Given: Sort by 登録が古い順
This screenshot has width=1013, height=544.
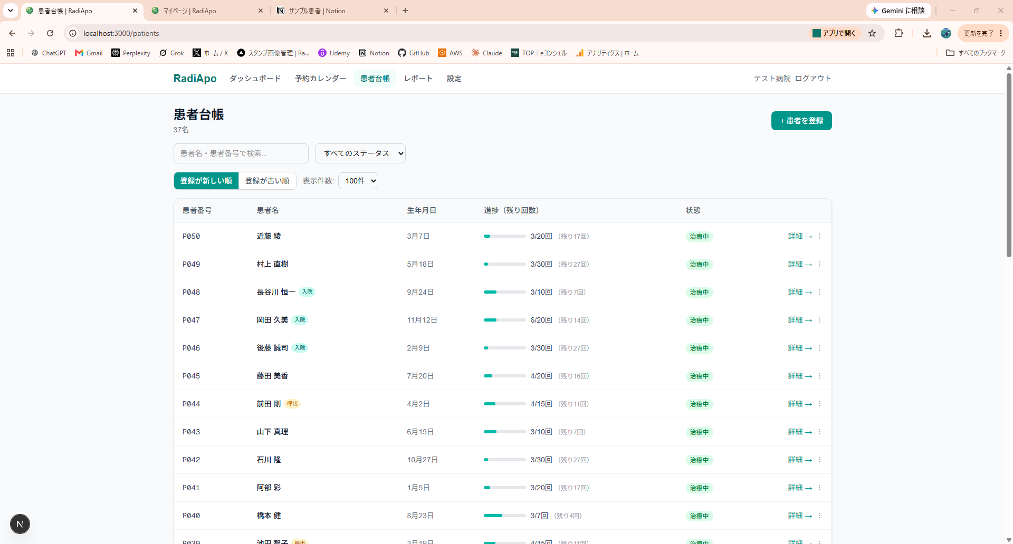Looking at the screenshot, I should [267, 181].
